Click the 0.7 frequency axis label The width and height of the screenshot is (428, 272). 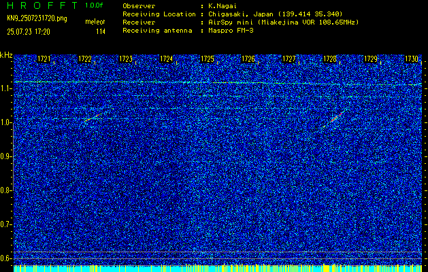click(5, 224)
